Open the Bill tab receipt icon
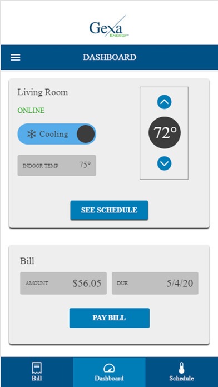The width and height of the screenshot is (218, 387). coord(37,368)
